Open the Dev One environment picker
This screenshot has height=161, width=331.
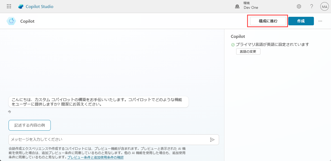pos(251,7)
